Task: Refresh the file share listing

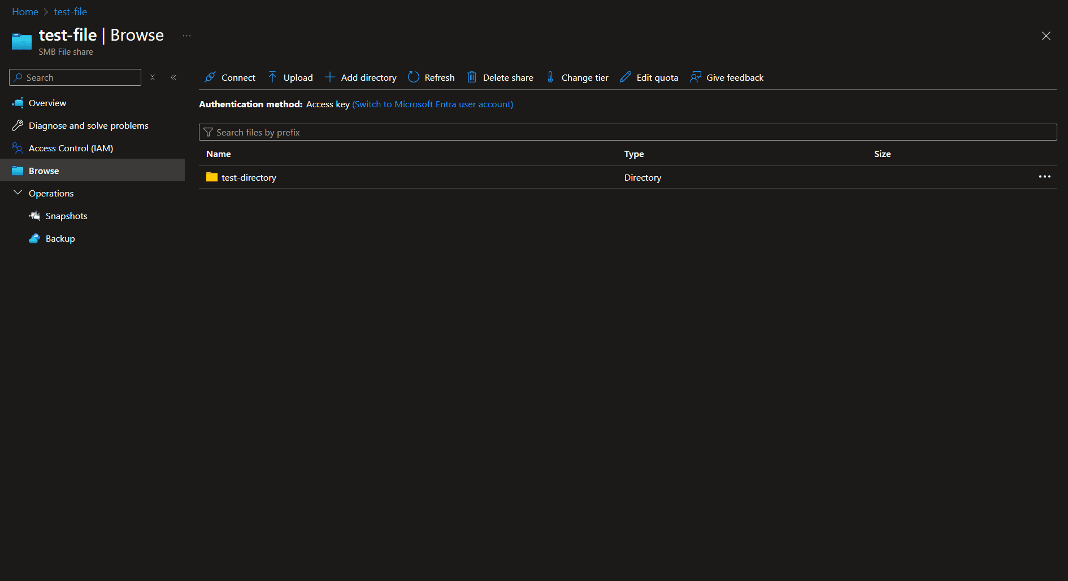Action: tap(413, 77)
